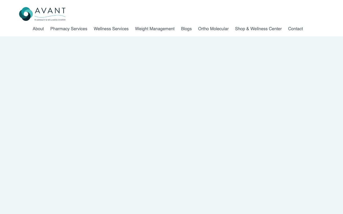Open the Ortho Molecular link

pos(213,29)
